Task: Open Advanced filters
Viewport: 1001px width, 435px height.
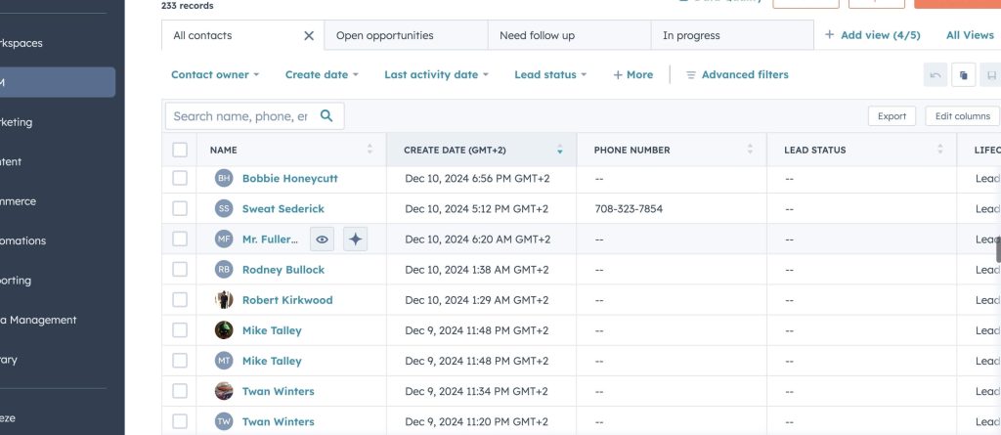Action: tap(737, 74)
